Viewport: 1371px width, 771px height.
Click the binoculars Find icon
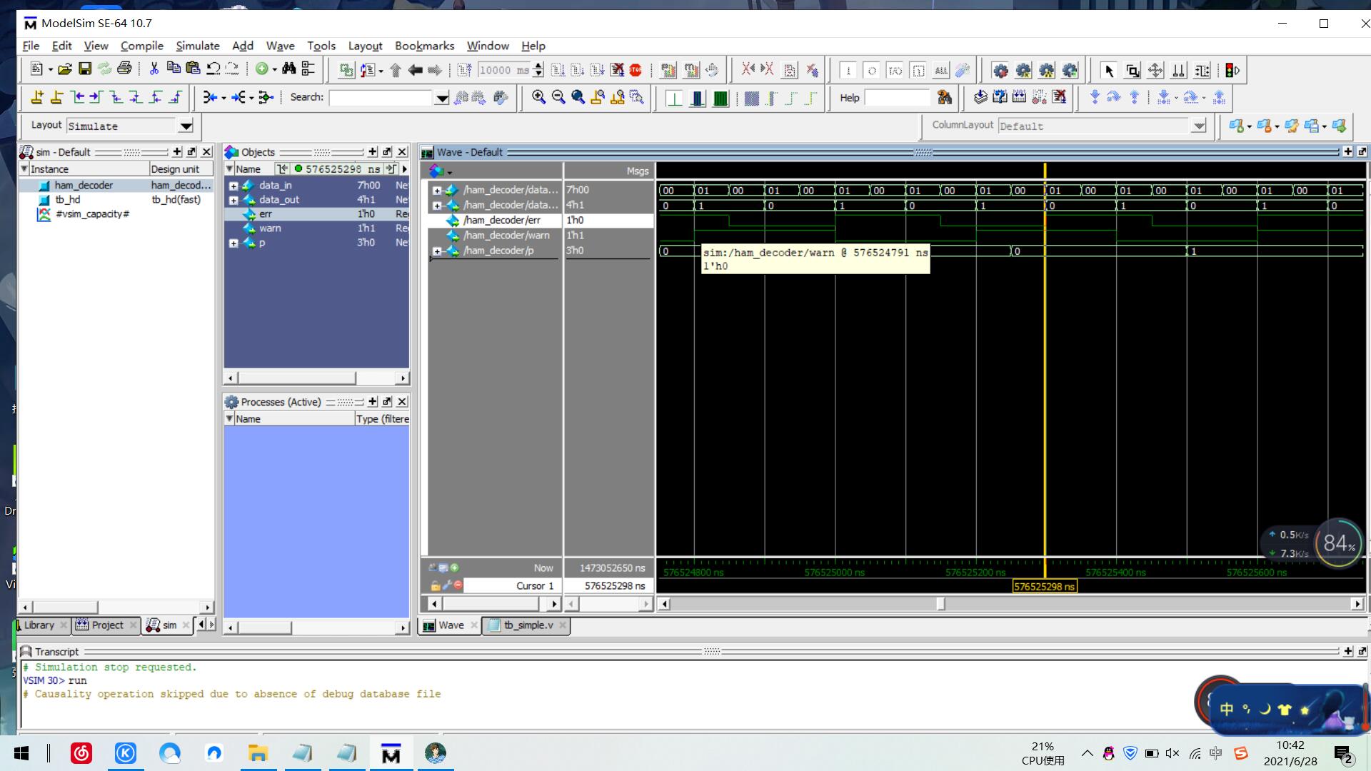[x=288, y=69]
